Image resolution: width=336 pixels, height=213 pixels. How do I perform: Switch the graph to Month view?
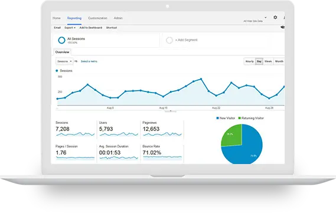click(x=279, y=61)
